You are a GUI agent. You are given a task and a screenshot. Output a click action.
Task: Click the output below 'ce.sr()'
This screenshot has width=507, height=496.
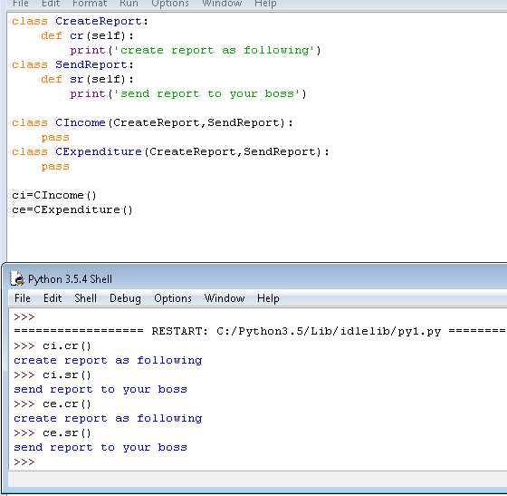pyautogui.click(x=100, y=447)
